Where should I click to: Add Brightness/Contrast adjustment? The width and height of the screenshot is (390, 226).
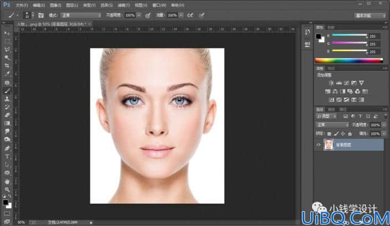(x=331, y=83)
